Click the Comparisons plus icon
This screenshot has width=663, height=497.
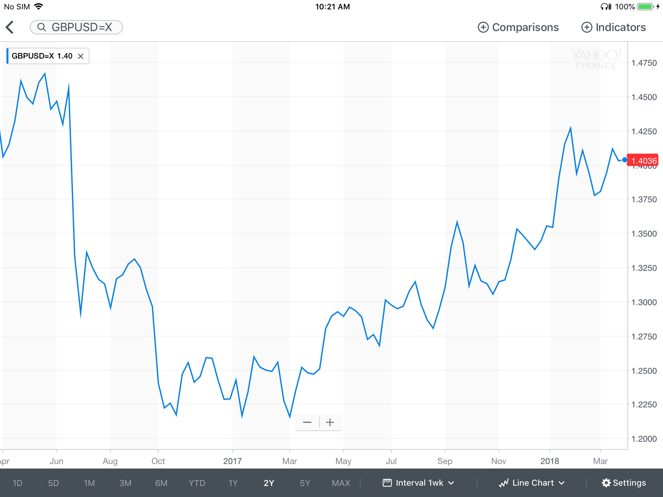tap(483, 27)
